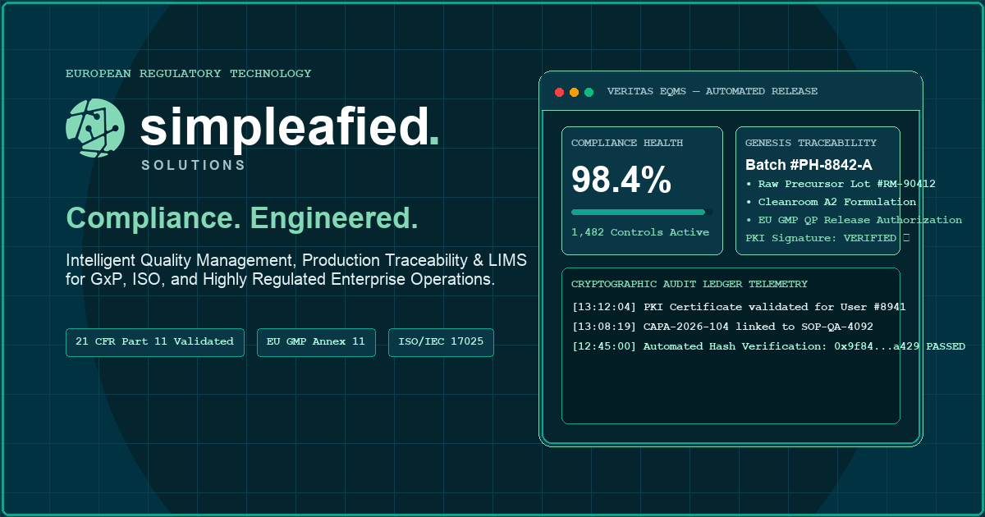Click the green window dot in Veritas EQMS
985x517 pixels.
coord(589,92)
